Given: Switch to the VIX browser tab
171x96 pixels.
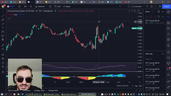Looking at the screenshot, I should pos(39,2).
